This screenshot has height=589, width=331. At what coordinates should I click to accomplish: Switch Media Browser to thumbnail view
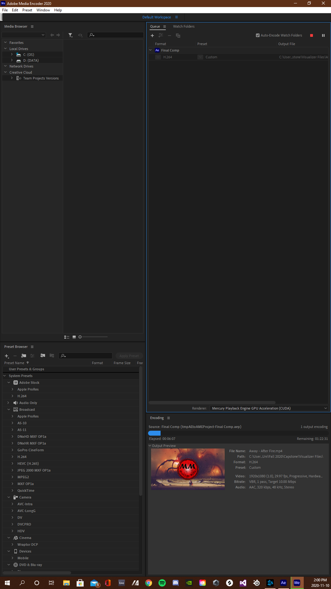pyautogui.click(x=74, y=337)
